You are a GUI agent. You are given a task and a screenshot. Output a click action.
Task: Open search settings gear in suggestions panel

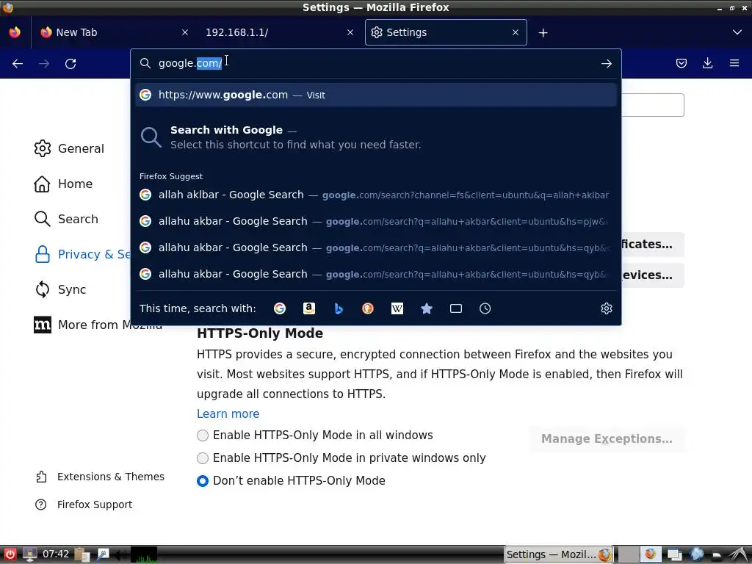[x=606, y=308]
